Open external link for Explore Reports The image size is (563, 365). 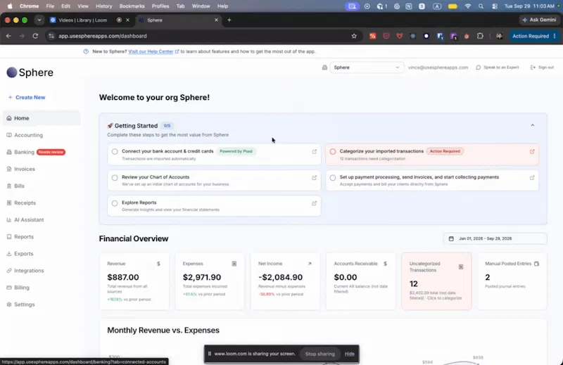tap(314, 203)
